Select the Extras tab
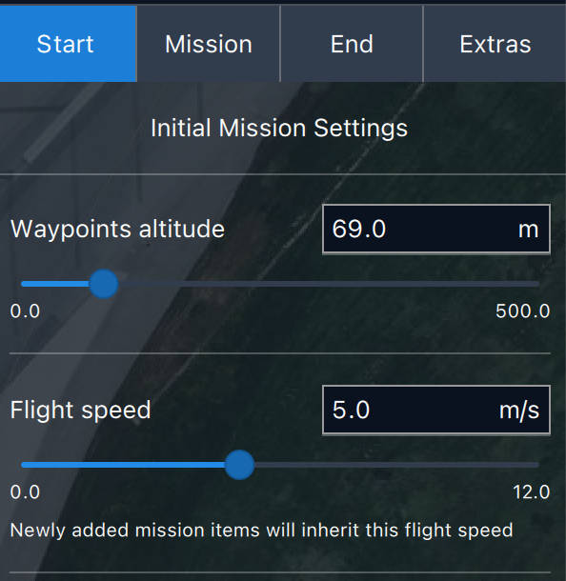The width and height of the screenshot is (566, 581). [x=495, y=44]
